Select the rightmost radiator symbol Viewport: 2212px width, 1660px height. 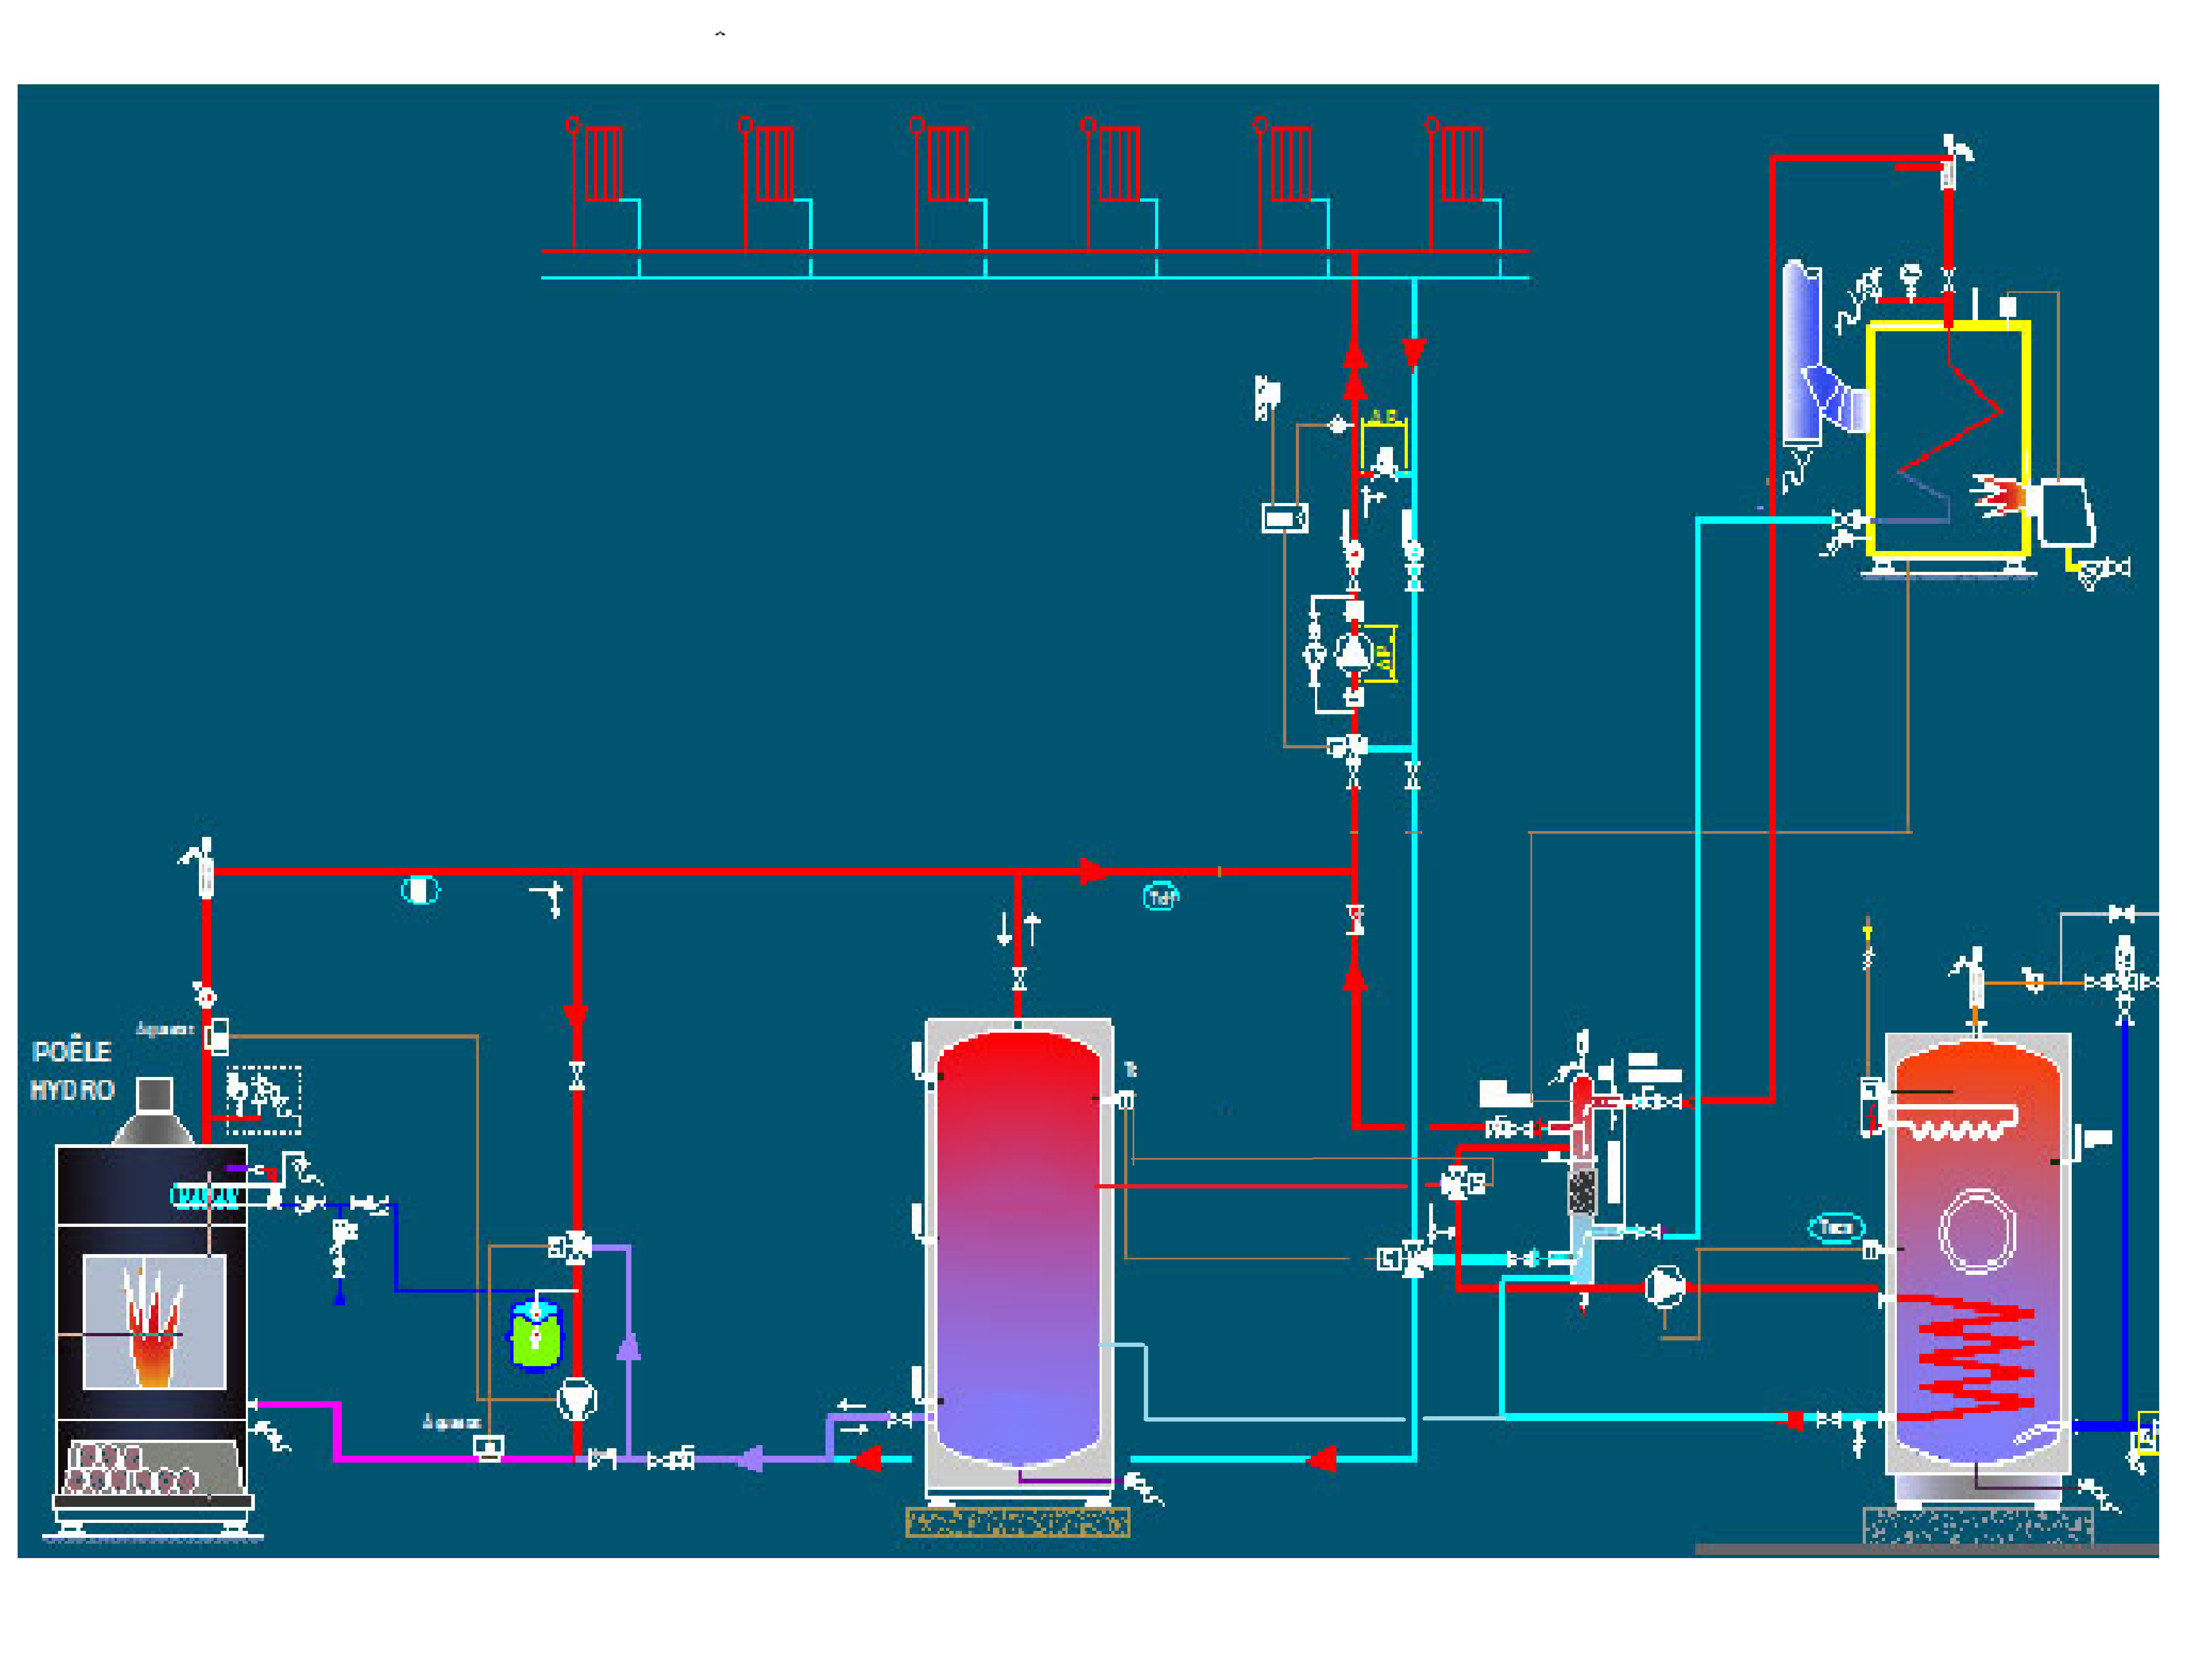coord(1461,163)
